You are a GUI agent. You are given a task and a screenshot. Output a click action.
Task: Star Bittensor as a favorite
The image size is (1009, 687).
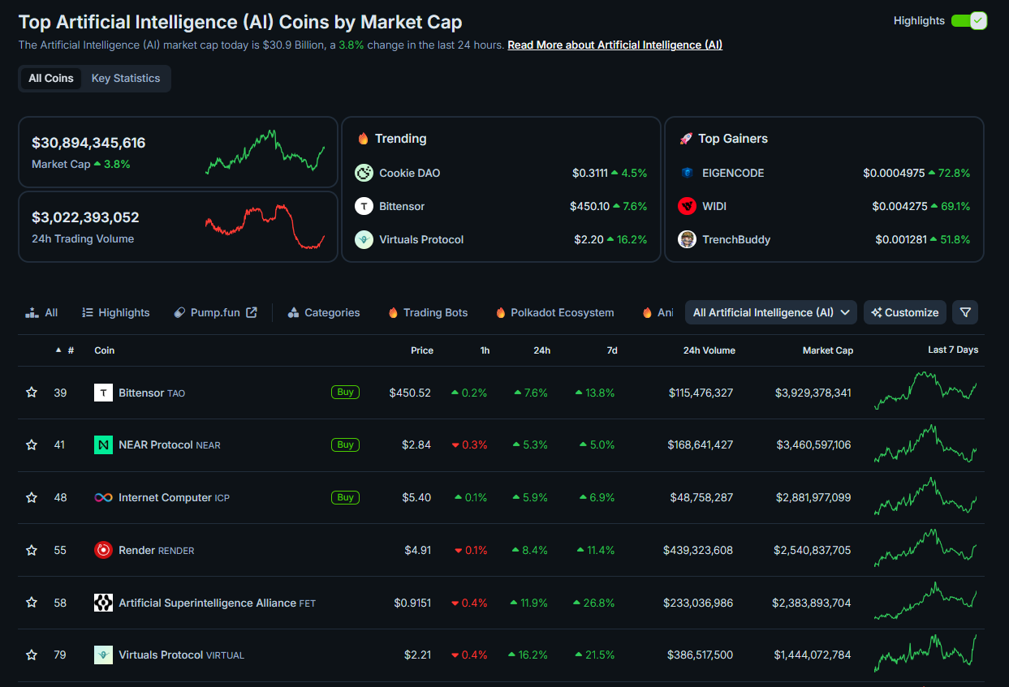click(x=32, y=393)
